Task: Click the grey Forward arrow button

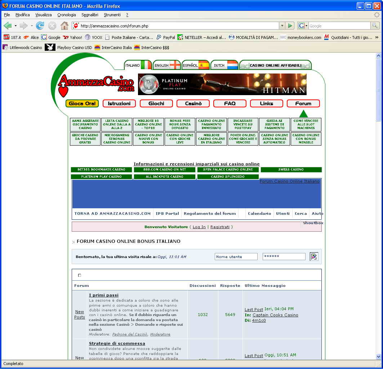Action: pyautogui.click(x=24, y=26)
